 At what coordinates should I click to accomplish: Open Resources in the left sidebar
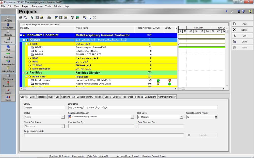point(8,26)
